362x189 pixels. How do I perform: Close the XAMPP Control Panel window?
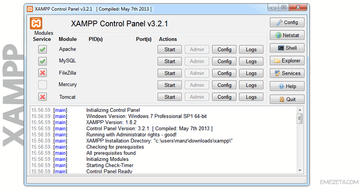pyautogui.click(x=298, y=7)
